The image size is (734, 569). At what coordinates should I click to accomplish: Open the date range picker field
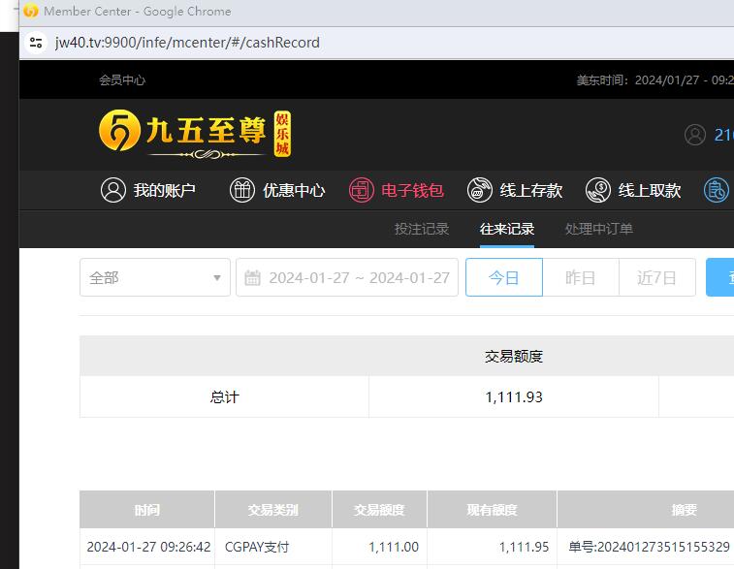point(347,277)
